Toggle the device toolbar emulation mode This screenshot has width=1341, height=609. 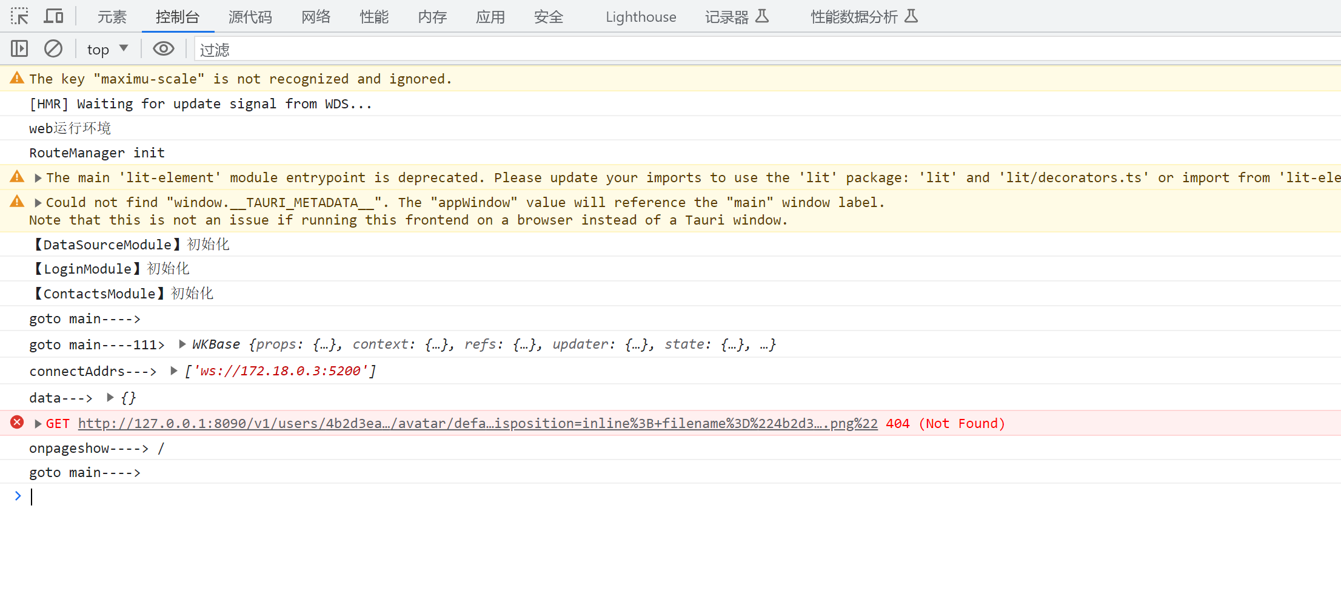coord(53,16)
